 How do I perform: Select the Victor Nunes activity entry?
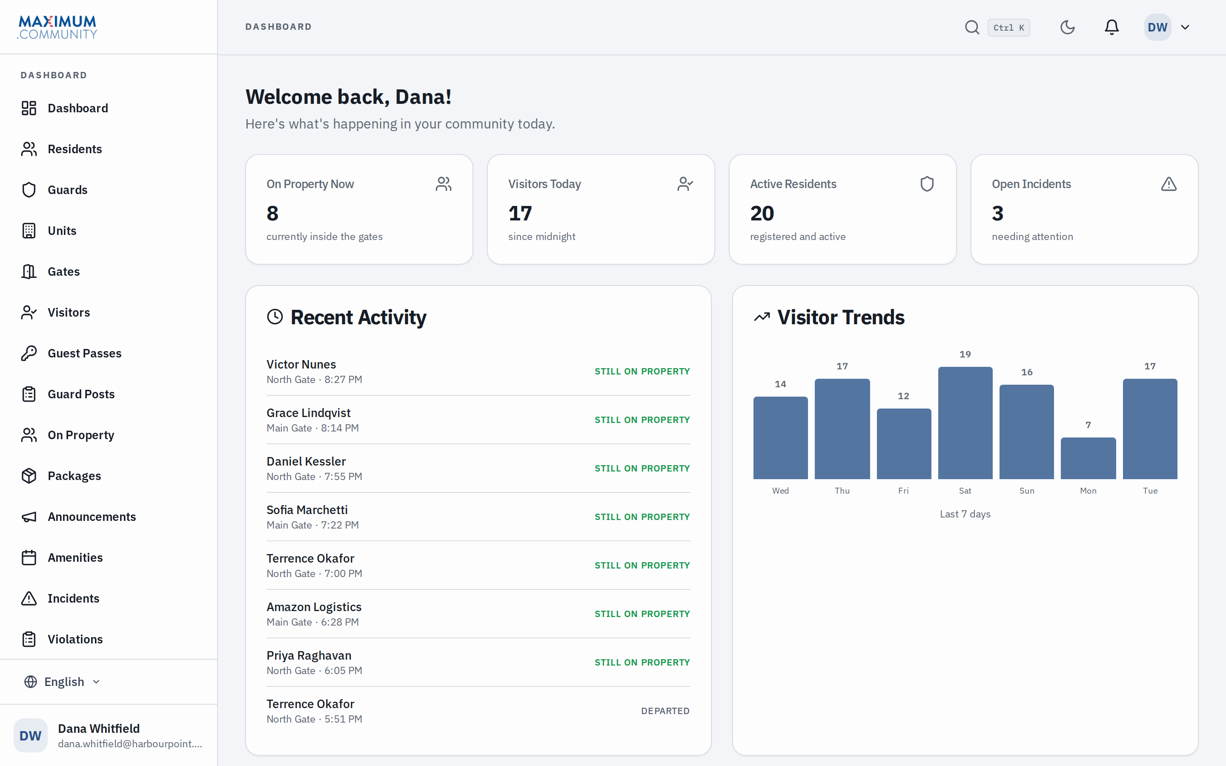coord(478,372)
